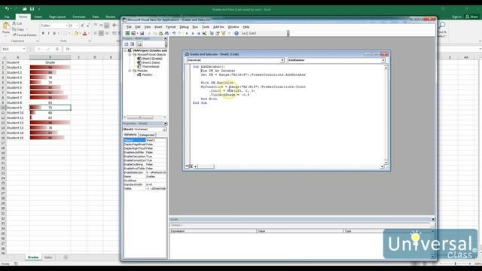Open the Font size dropdown in Excel

click(x=78, y=26)
